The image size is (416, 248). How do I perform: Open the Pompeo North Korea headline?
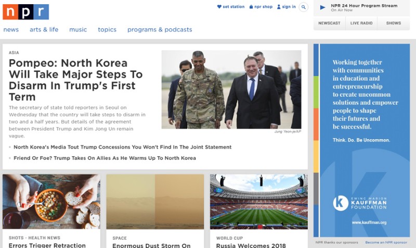[76, 80]
